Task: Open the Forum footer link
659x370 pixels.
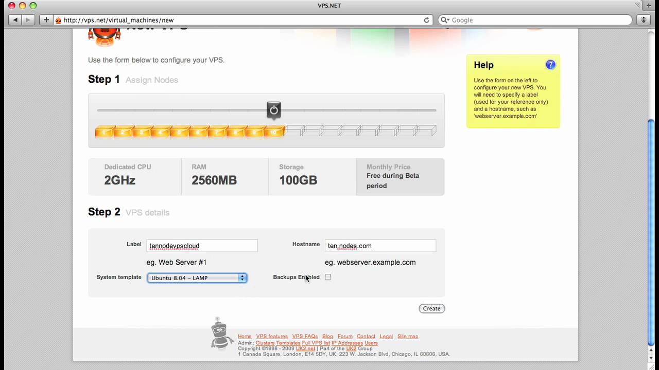Action: coord(345,336)
